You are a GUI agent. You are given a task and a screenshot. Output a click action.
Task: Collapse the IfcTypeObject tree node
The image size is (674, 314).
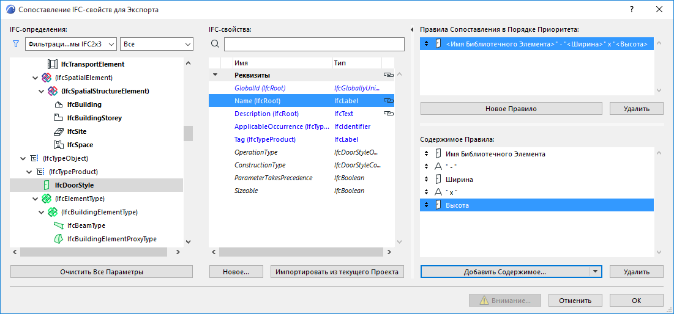point(23,158)
